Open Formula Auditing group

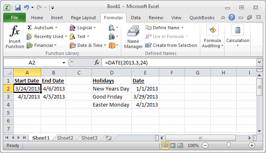pyautogui.click(x=212, y=36)
